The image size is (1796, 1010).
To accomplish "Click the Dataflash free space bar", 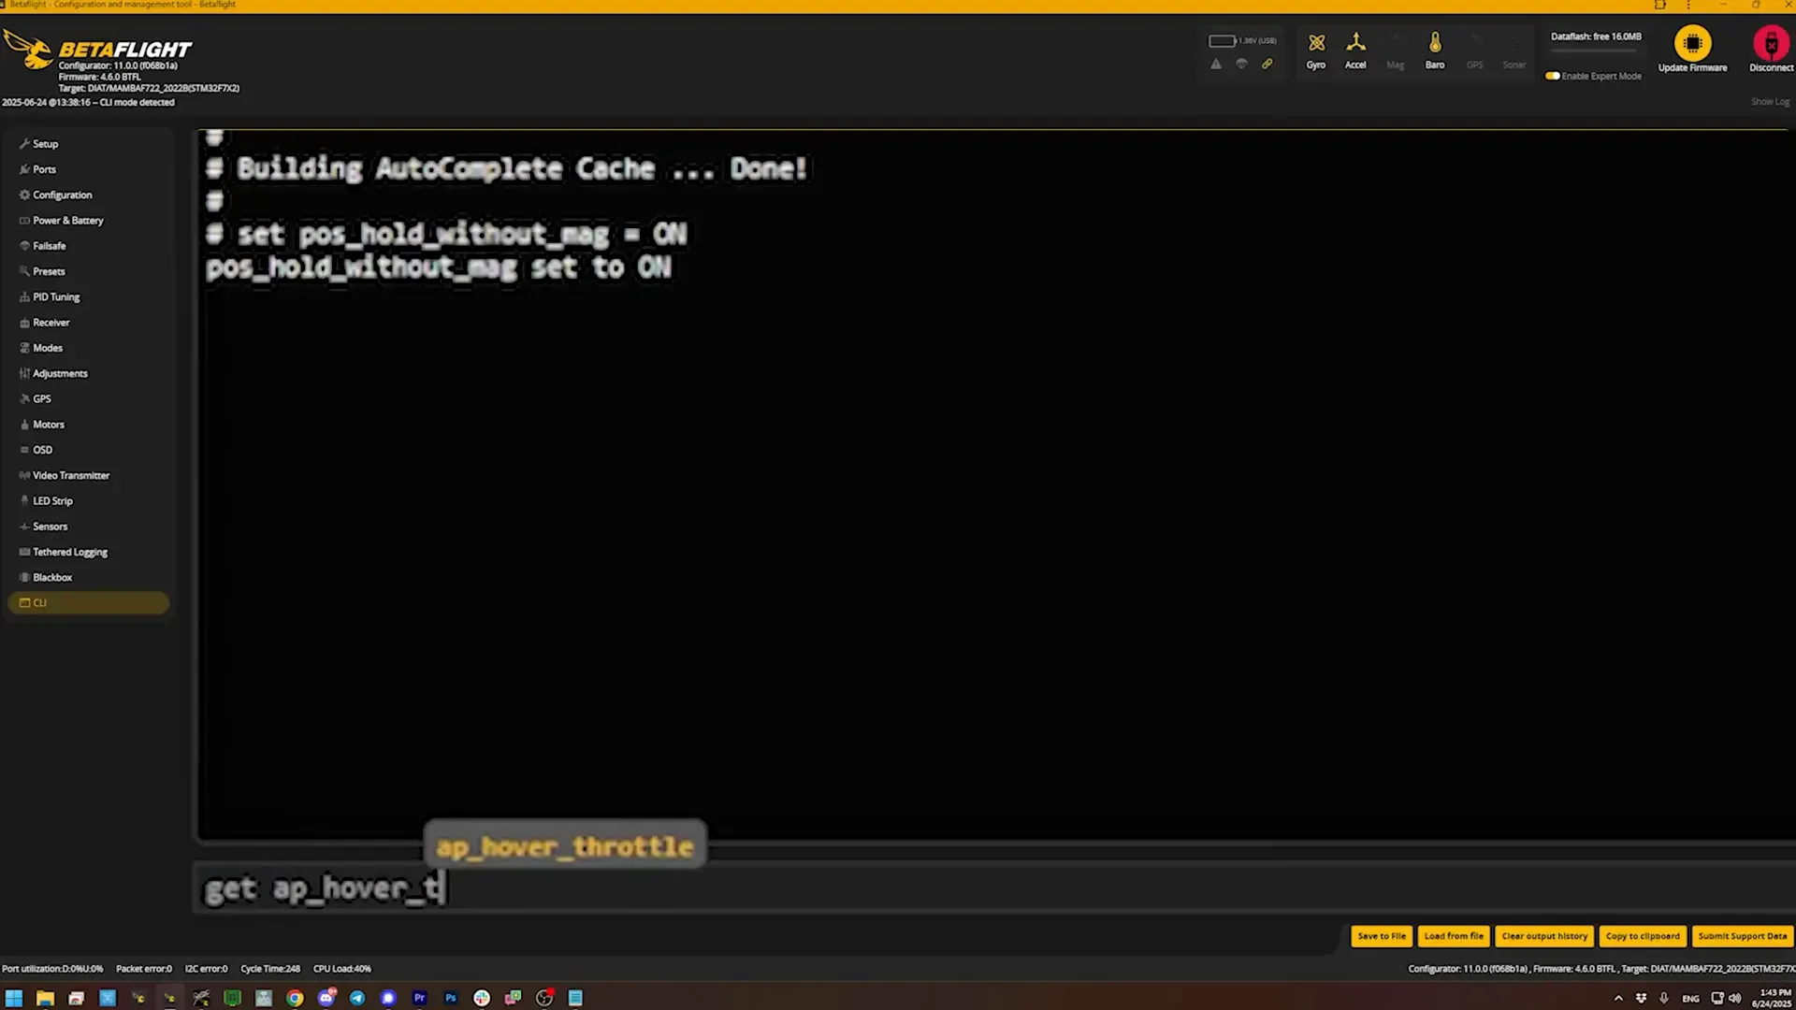I will (1596, 50).
